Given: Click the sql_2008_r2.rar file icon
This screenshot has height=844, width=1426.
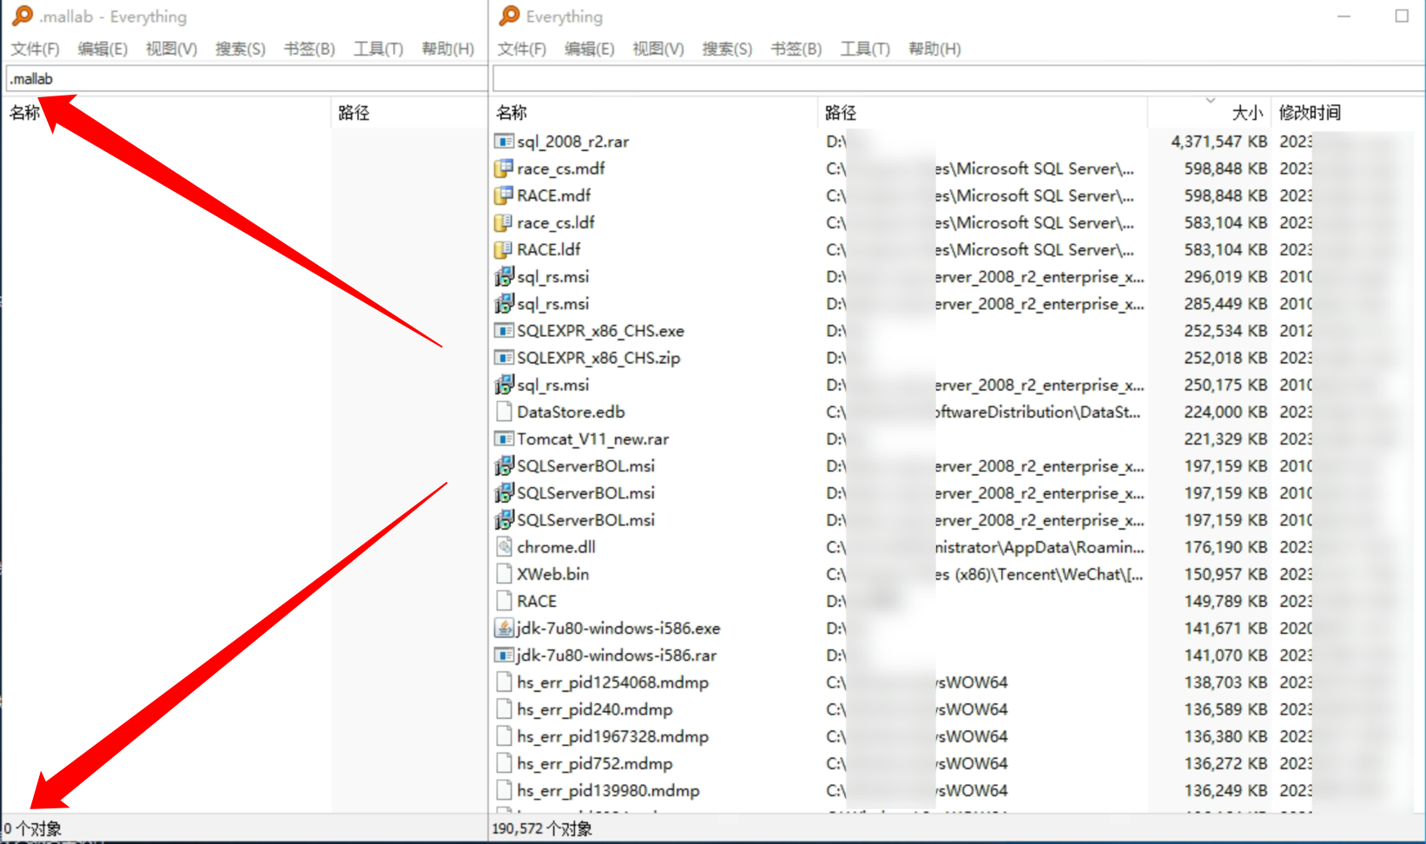Looking at the screenshot, I should (x=504, y=141).
